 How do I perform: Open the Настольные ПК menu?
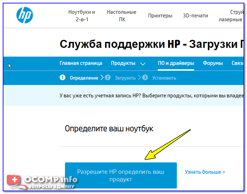(x=121, y=15)
